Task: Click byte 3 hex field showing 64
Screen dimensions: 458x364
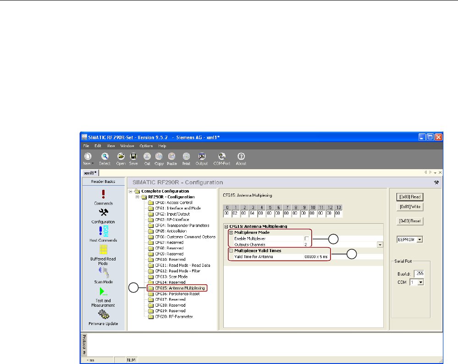Action: click(x=252, y=213)
